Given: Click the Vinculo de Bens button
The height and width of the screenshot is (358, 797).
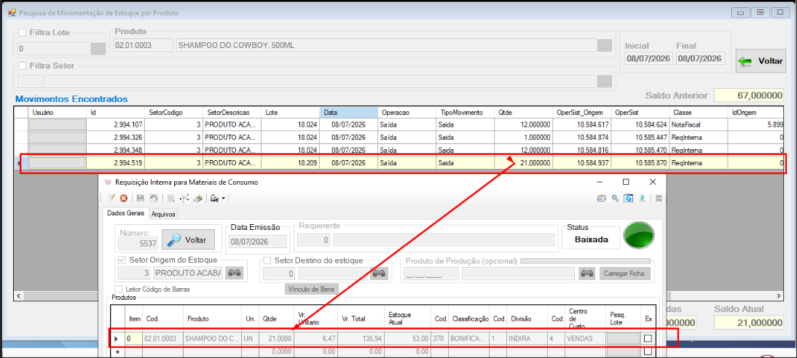Looking at the screenshot, I should point(311,289).
